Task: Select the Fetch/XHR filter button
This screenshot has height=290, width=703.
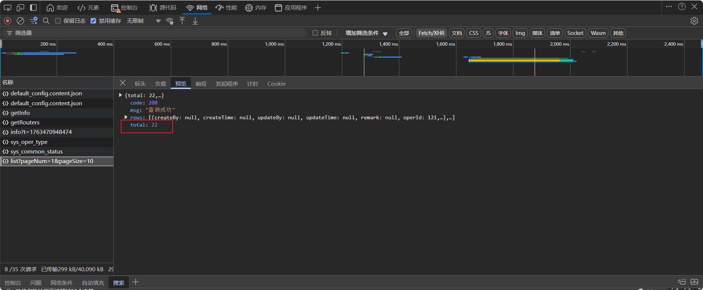Action: pos(431,33)
